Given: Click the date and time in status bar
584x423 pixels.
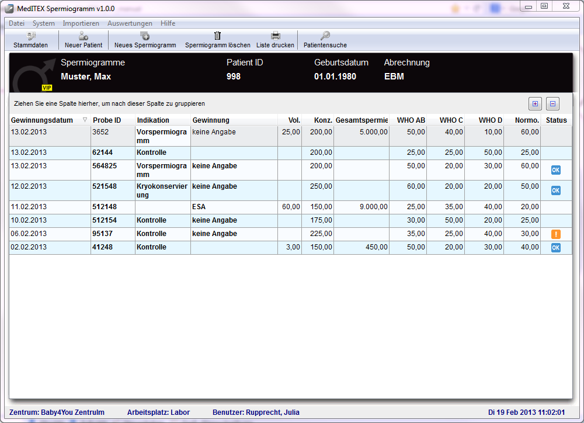Looking at the screenshot, I should coord(526,412).
